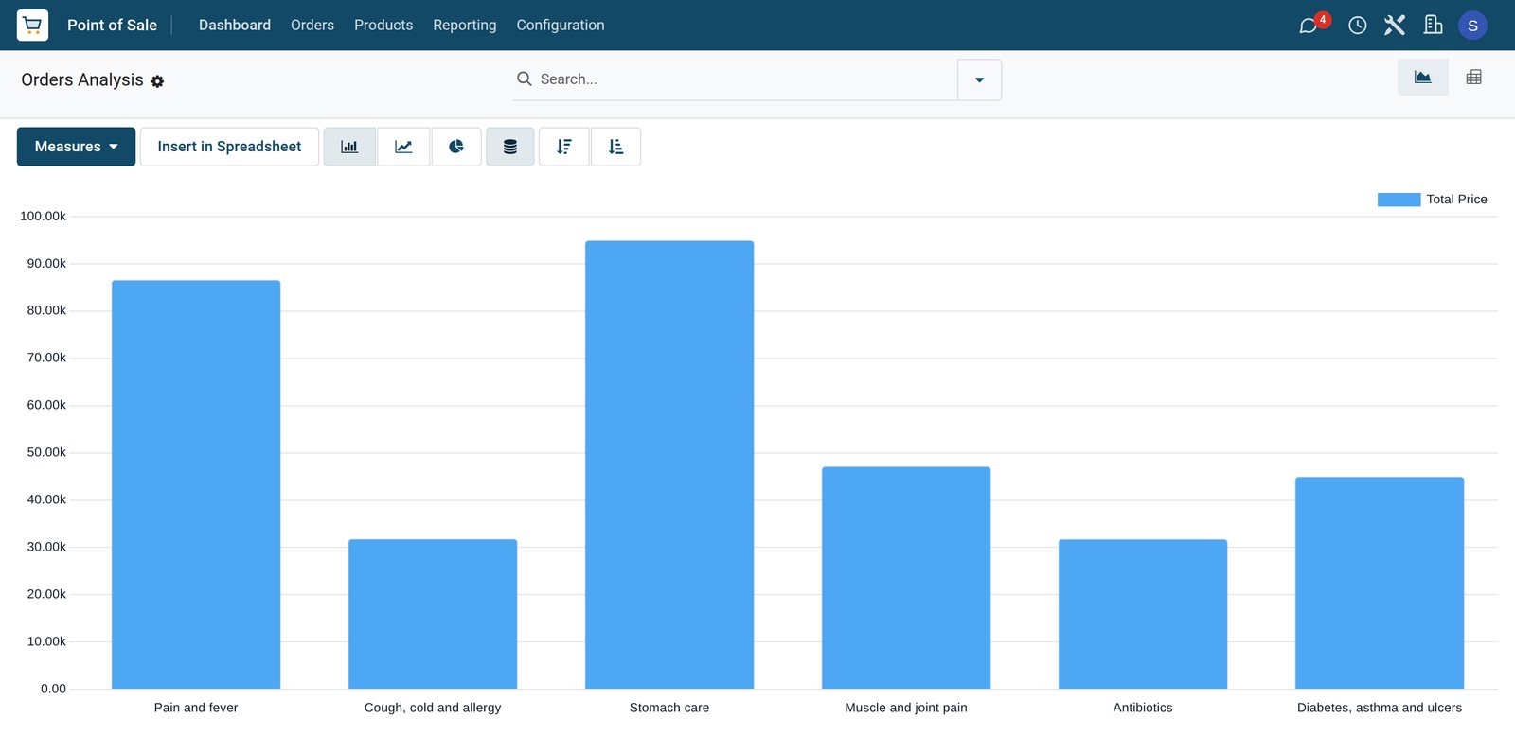
Task: Click the Diabetes, asthma and ulcers bar
Action: (x=1380, y=583)
